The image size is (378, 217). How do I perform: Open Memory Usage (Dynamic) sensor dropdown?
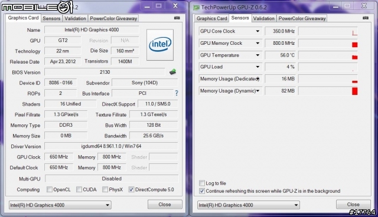coord(258,91)
